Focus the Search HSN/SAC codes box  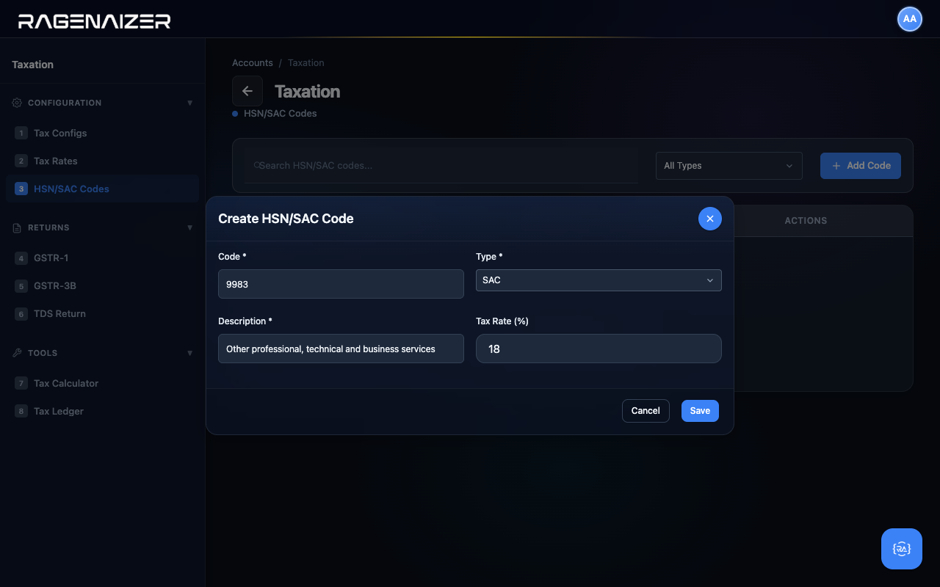[x=442, y=166]
